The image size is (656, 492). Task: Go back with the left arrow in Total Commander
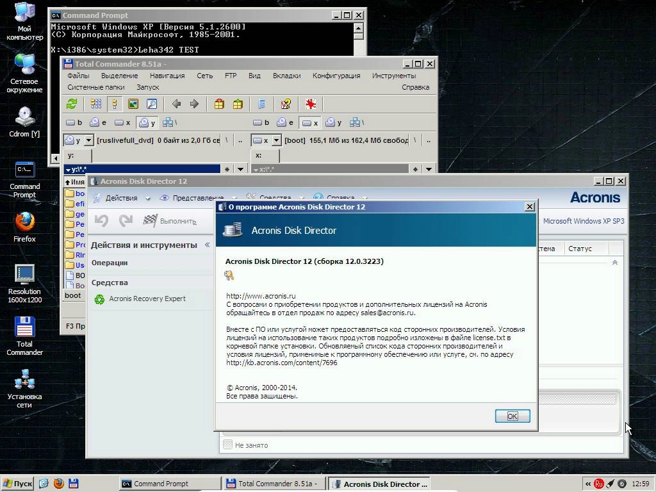click(176, 104)
